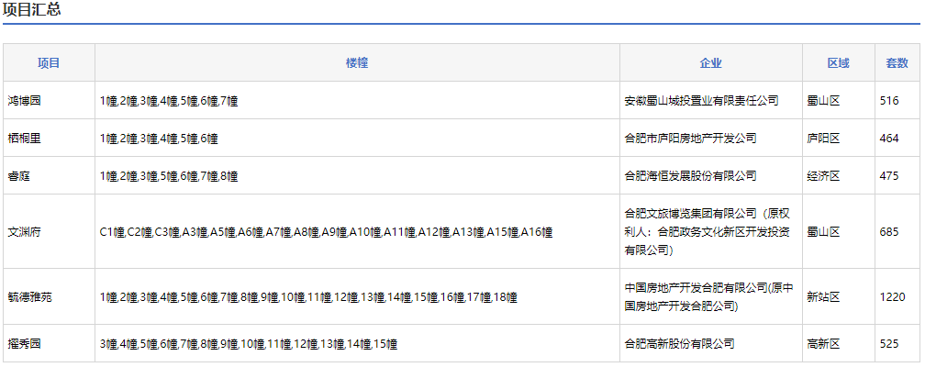
Task: Select the 项目汇总 heading text
Action: pos(31,9)
